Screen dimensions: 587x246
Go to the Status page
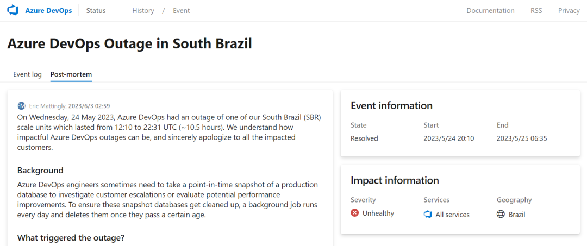pos(96,10)
